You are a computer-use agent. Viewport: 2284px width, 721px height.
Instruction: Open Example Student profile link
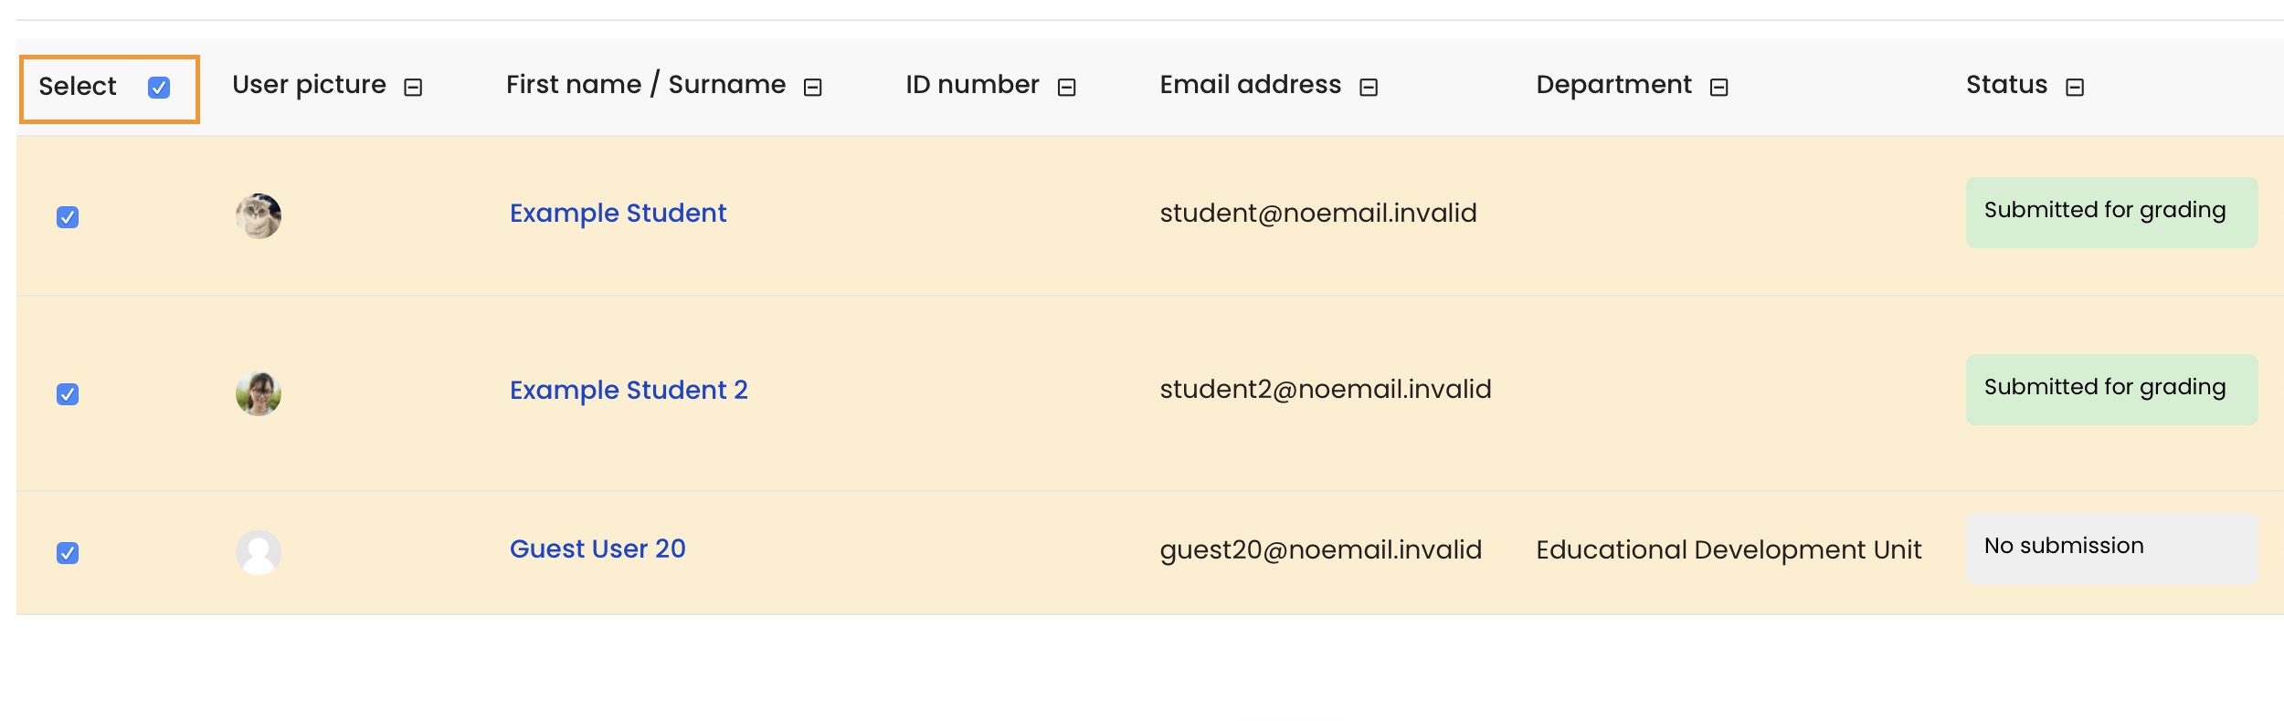click(x=618, y=213)
